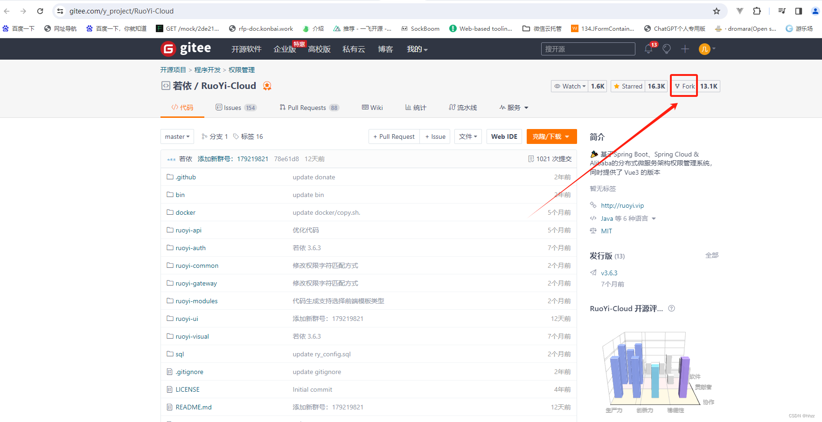Open the ChatGPT个人专用版 bookmark
This screenshot has width=822, height=422.
675,28
